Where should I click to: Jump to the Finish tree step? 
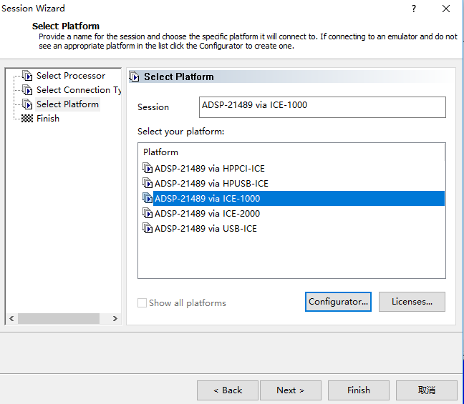(48, 119)
